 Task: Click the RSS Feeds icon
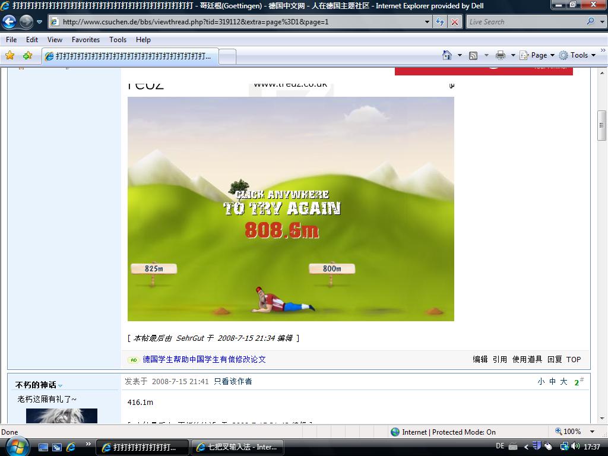click(473, 55)
